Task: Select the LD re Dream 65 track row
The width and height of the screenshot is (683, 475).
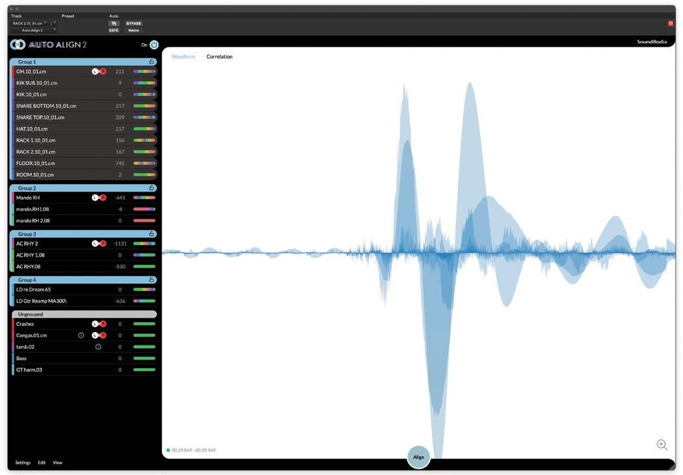Action: [84, 290]
